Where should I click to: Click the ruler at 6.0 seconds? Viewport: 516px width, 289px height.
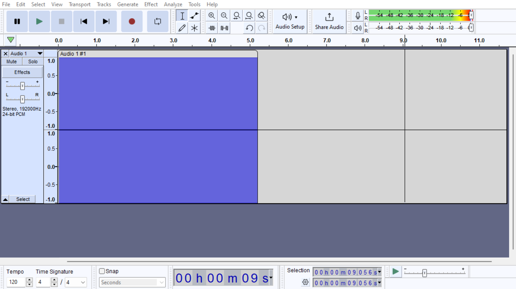[x=289, y=41]
